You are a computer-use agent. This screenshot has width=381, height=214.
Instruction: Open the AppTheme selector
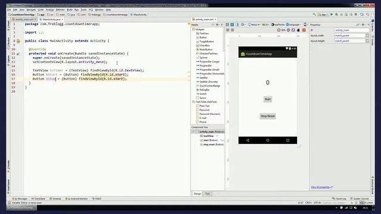click(278, 25)
